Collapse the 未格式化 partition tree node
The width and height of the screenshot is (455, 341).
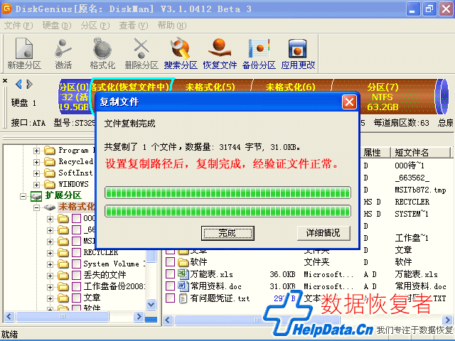tap(36, 207)
